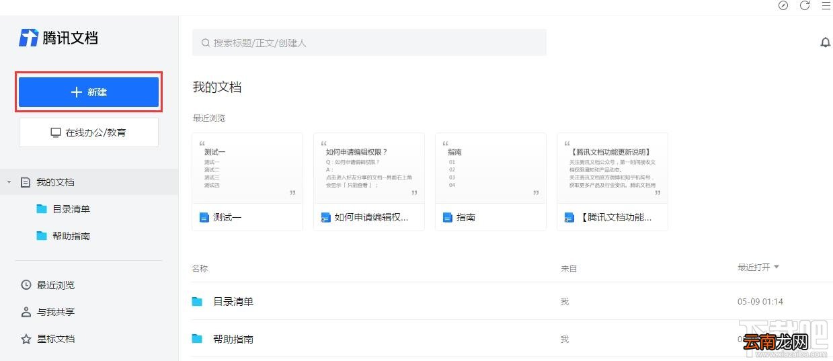This screenshot has width=833, height=361.
Task: Open the 帮助指南 row in the file list
Action: pos(512,339)
